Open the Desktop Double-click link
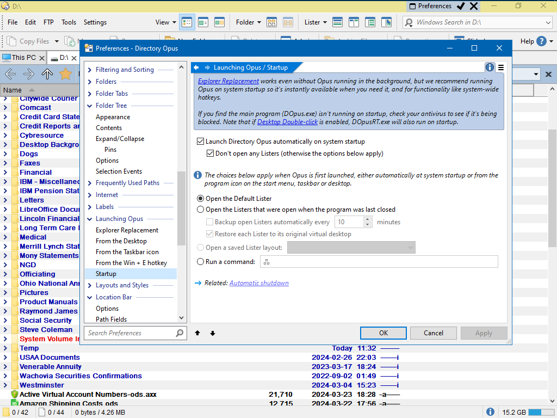The height and width of the screenshot is (418, 557). 287,122
